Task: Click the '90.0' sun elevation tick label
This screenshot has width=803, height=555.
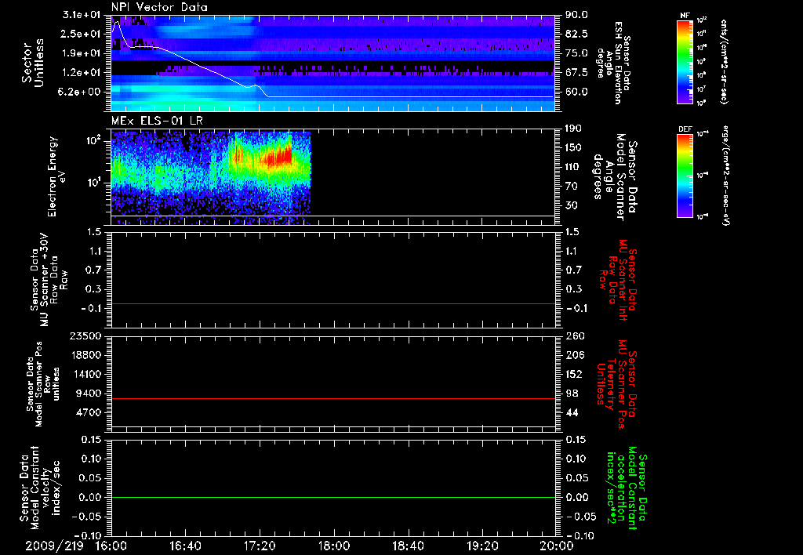Action: coord(576,15)
